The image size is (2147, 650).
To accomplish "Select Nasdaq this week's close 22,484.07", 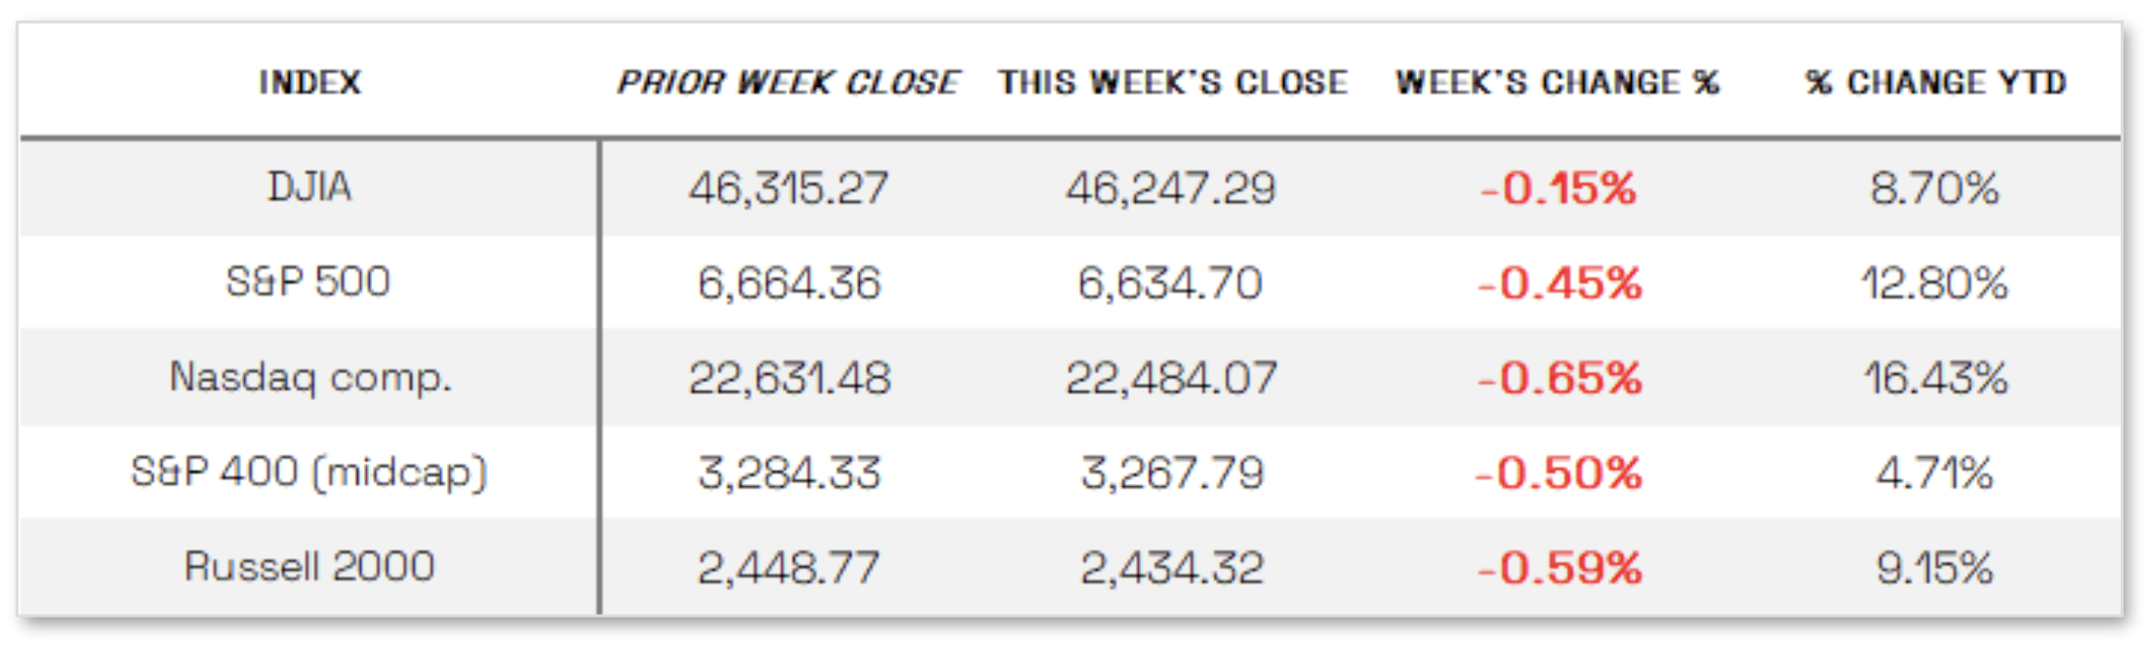I will [1171, 378].
